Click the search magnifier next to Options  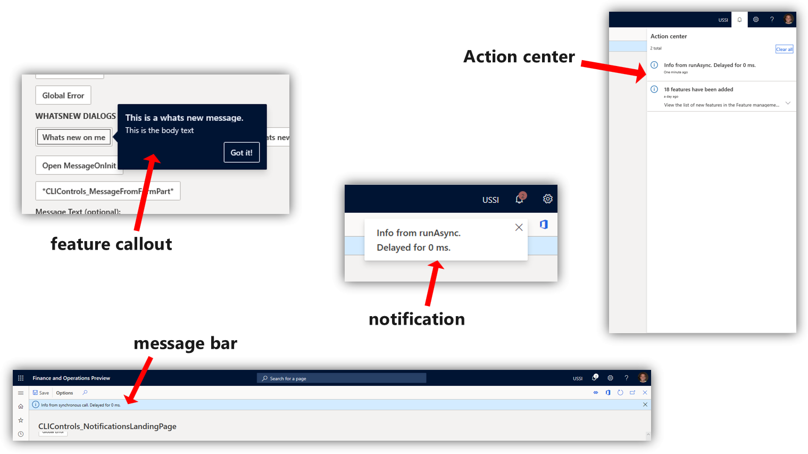pyautogui.click(x=85, y=393)
